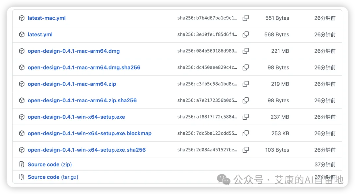Copy hash of win-x64-setup.exe.sha256 file
355x194 pixels.
pyautogui.click(x=246, y=150)
